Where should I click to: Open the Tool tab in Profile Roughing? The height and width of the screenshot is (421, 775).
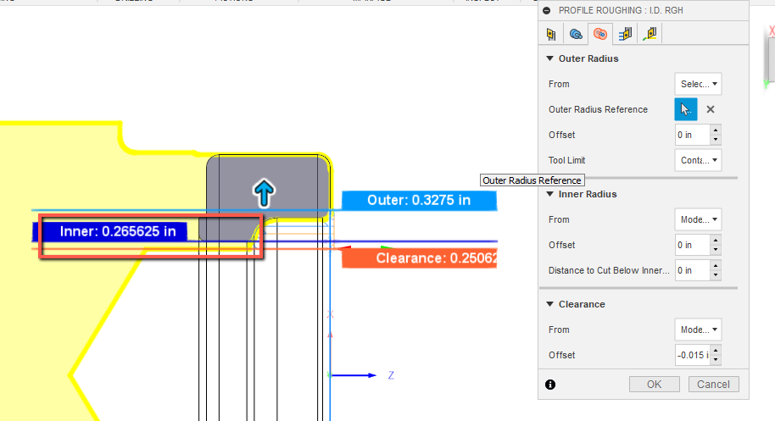coord(551,34)
